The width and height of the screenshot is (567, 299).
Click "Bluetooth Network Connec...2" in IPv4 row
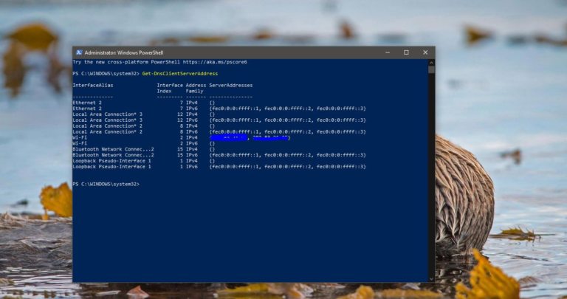pyautogui.click(x=113, y=149)
